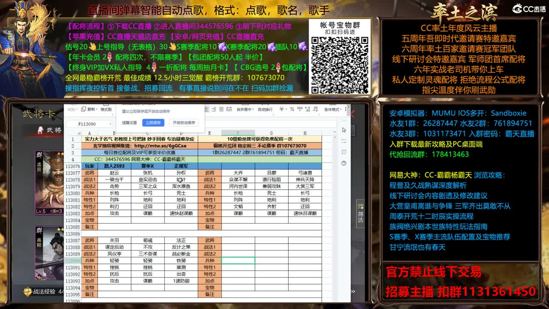
Task: Click the help question mark icon in side panel
Action: point(344,163)
